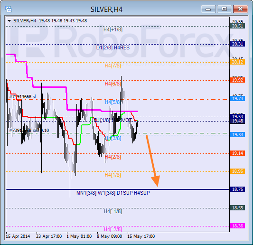Click the 20.31 price level tag
Screen dimensions: 253x245
(237, 44)
